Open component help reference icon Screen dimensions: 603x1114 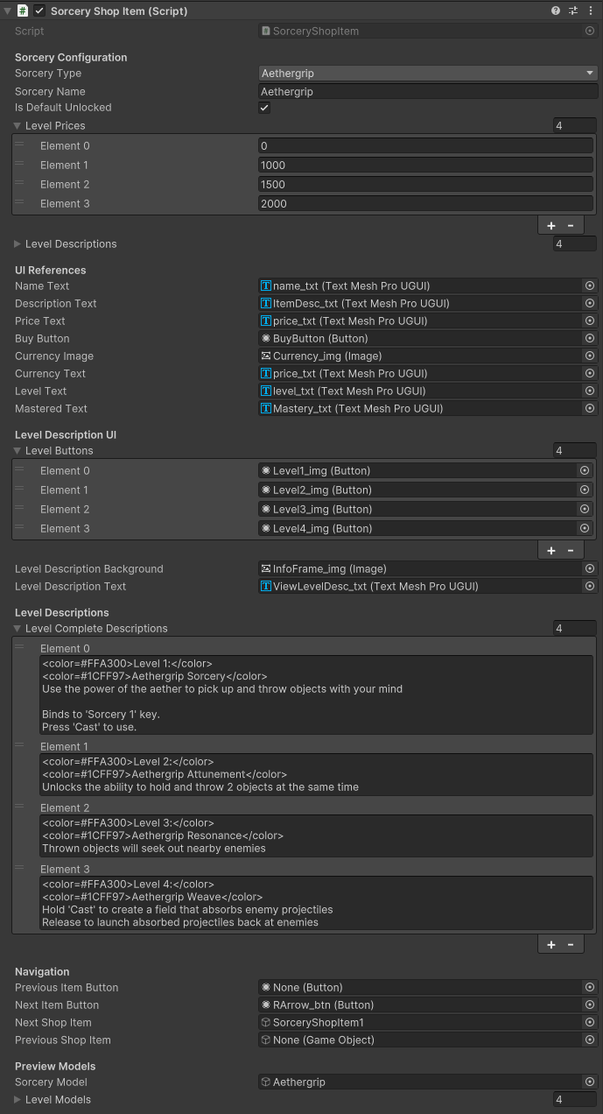tap(556, 11)
